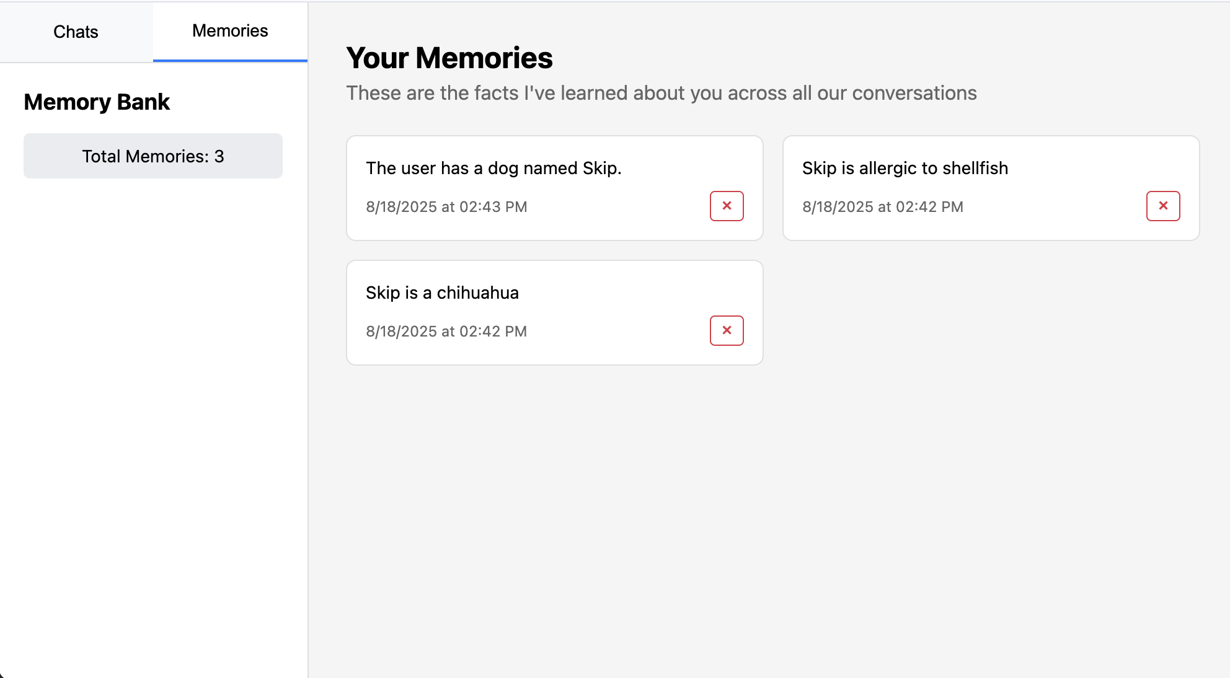Image resolution: width=1230 pixels, height=678 pixels.
Task: Click timestamp on the chihuahua card
Action: (x=446, y=332)
